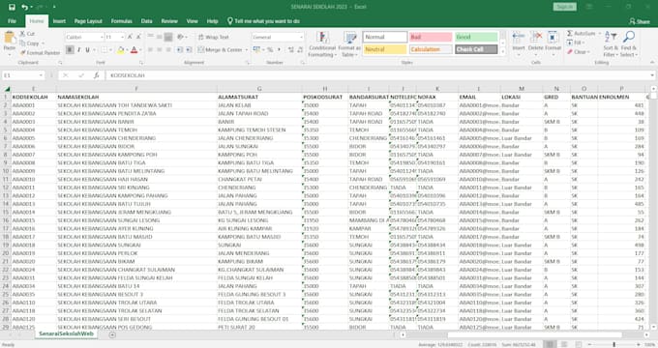Click the NAMASEKOLAH header cell
This screenshot has width=658, height=348.
[136, 97]
